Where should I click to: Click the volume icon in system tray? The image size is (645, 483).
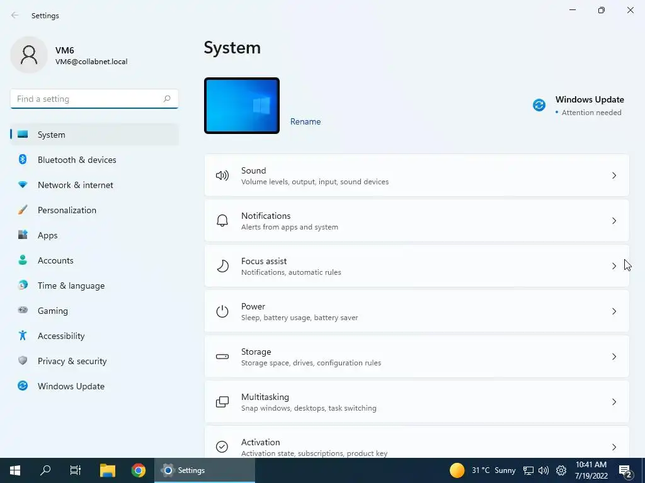[544, 470]
